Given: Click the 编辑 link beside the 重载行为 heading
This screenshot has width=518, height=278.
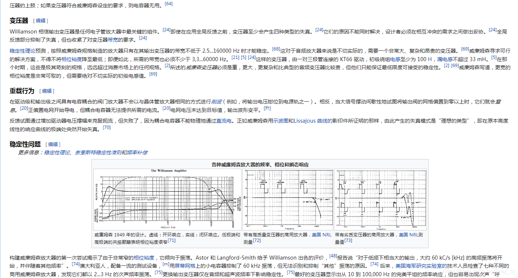Looking at the screenshot, I should coord(47,91).
